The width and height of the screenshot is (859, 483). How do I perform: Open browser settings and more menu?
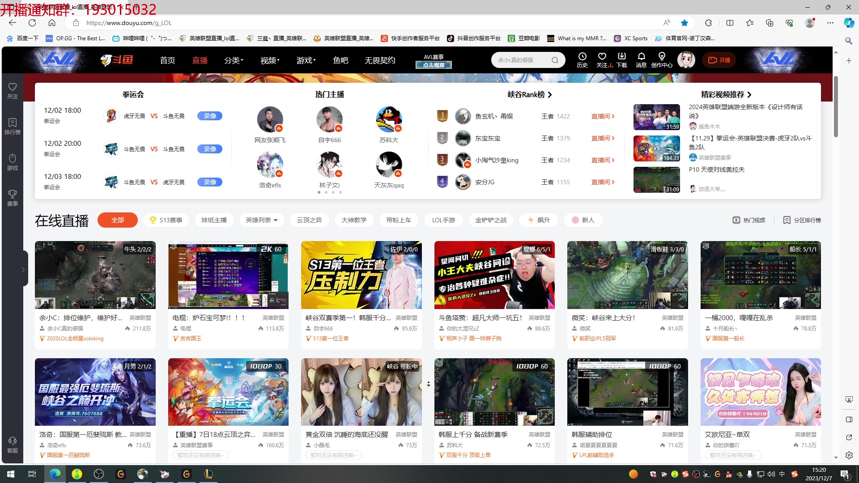[x=830, y=23]
